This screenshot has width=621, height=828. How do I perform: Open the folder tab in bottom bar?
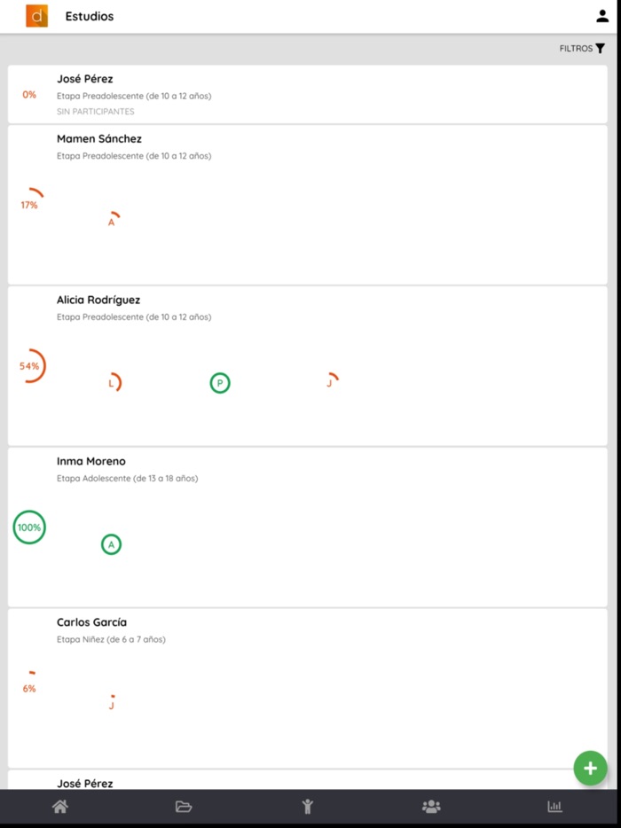coord(184,807)
